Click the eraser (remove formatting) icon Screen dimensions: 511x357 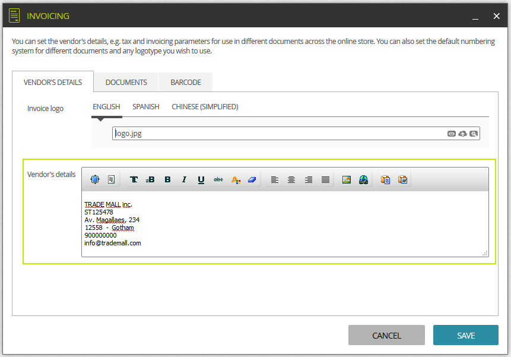coord(252,179)
